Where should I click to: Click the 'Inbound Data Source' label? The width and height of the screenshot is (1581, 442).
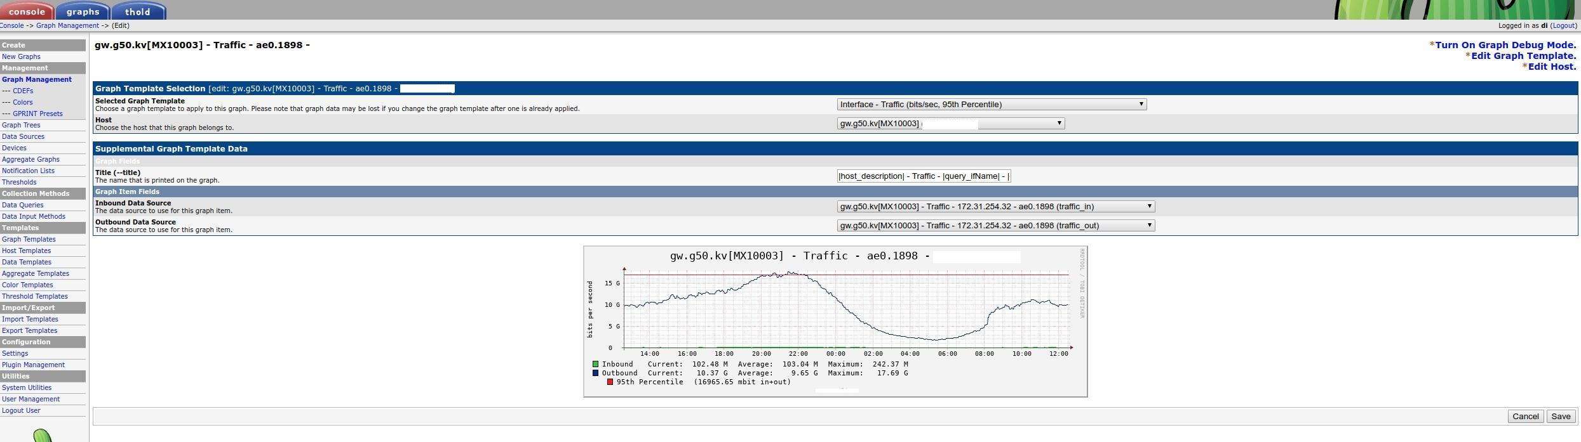pos(133,203)
